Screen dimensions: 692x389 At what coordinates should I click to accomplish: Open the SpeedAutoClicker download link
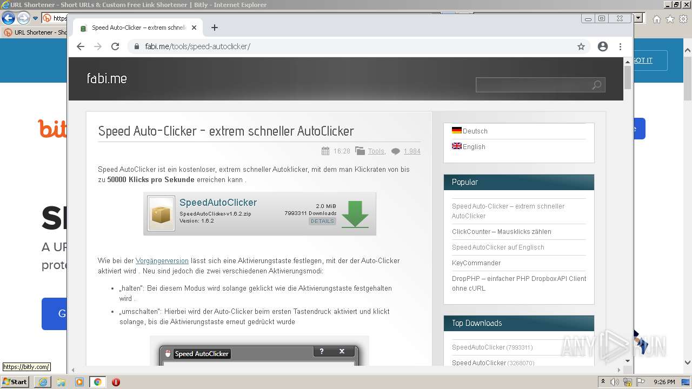coord(218,203)
